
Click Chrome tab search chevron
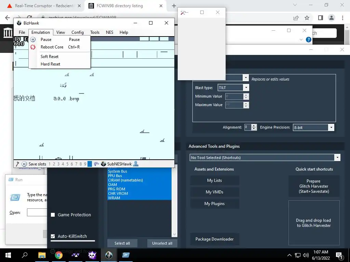tap(295, 5)
